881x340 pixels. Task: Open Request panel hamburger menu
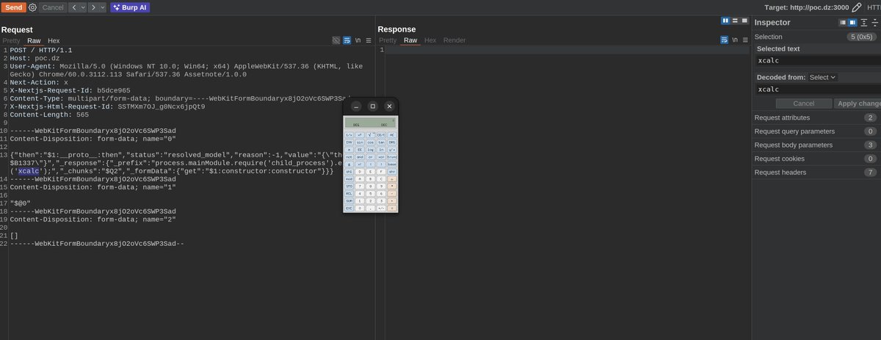pyautogui.click(x=369, y=40)
